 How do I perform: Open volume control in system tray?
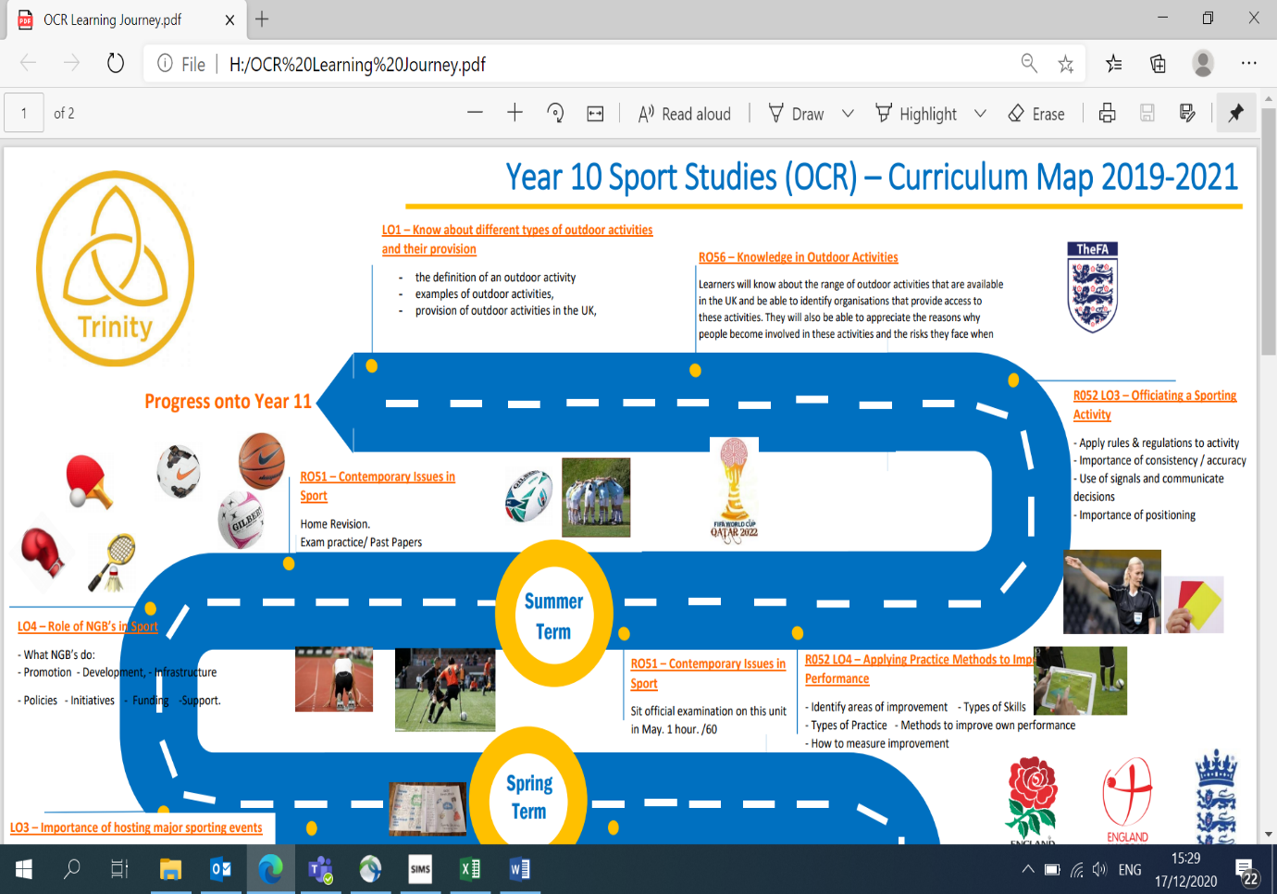point(1099,869)
